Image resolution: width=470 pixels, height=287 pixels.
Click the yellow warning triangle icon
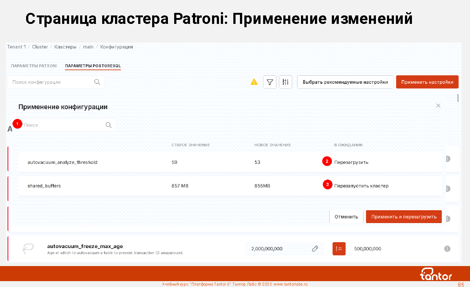(254, 82)
